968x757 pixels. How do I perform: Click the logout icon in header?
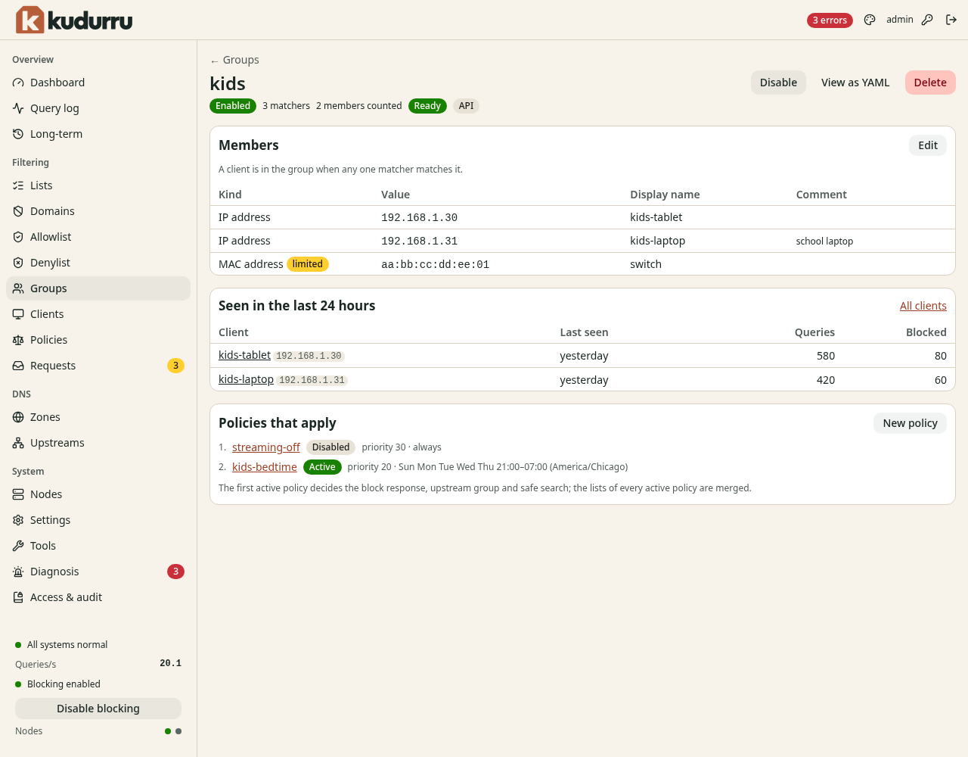tap(951, 20)
